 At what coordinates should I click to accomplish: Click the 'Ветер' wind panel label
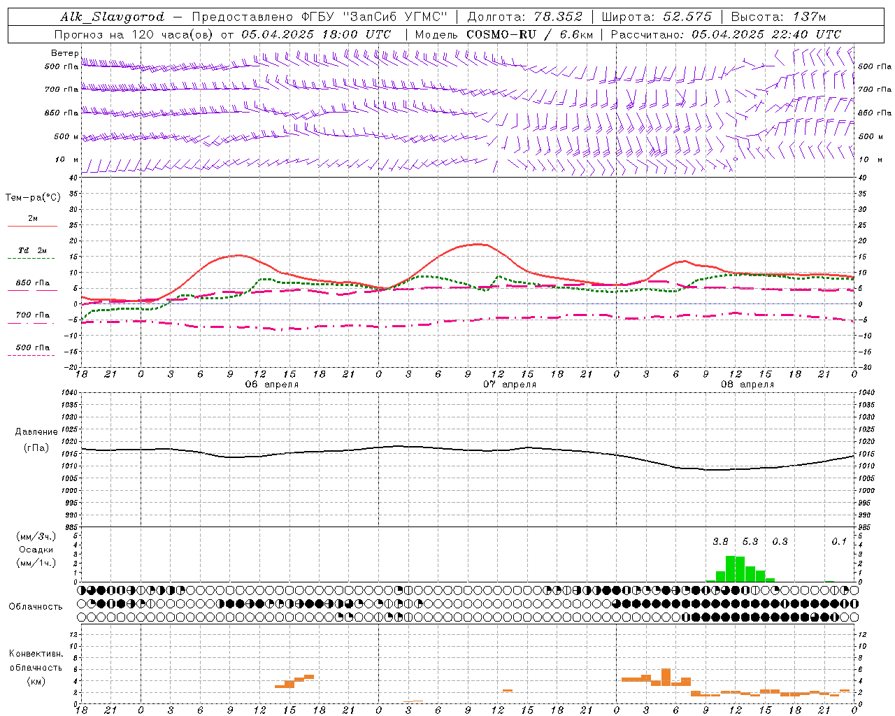pos(65,53)
